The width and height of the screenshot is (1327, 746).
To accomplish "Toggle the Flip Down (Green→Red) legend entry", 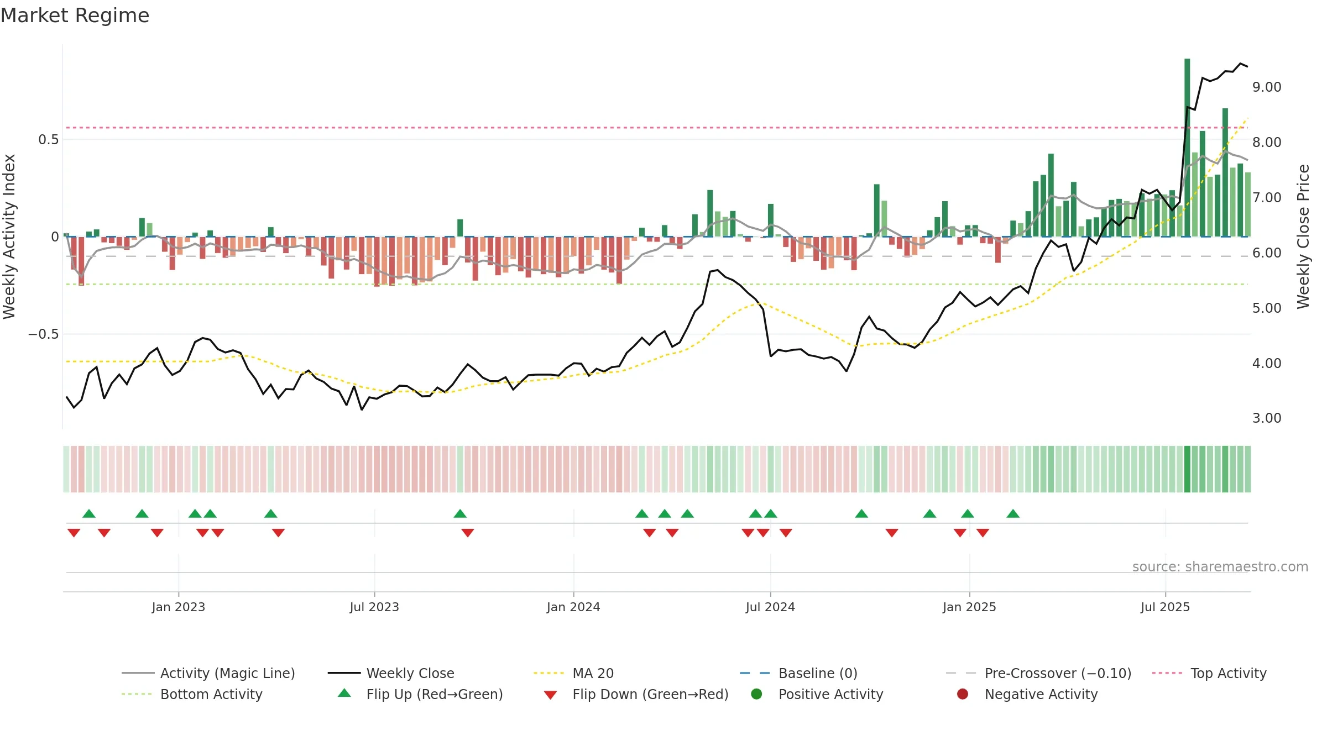I will [x=636, y=694].
